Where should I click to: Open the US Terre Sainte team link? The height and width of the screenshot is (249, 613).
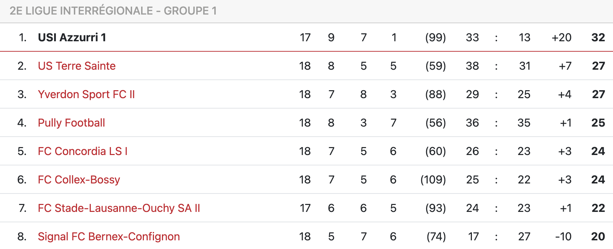(x=77, y=66)
